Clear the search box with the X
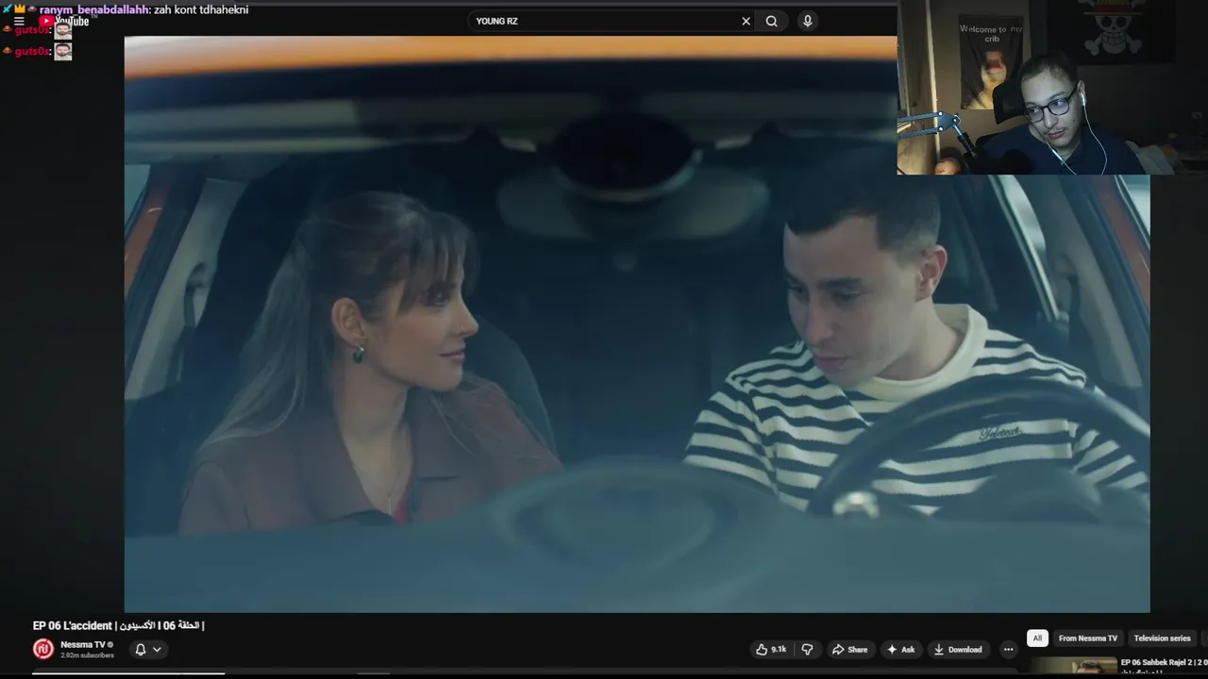This screenshot has width=1208, height=679. [746, 21]
